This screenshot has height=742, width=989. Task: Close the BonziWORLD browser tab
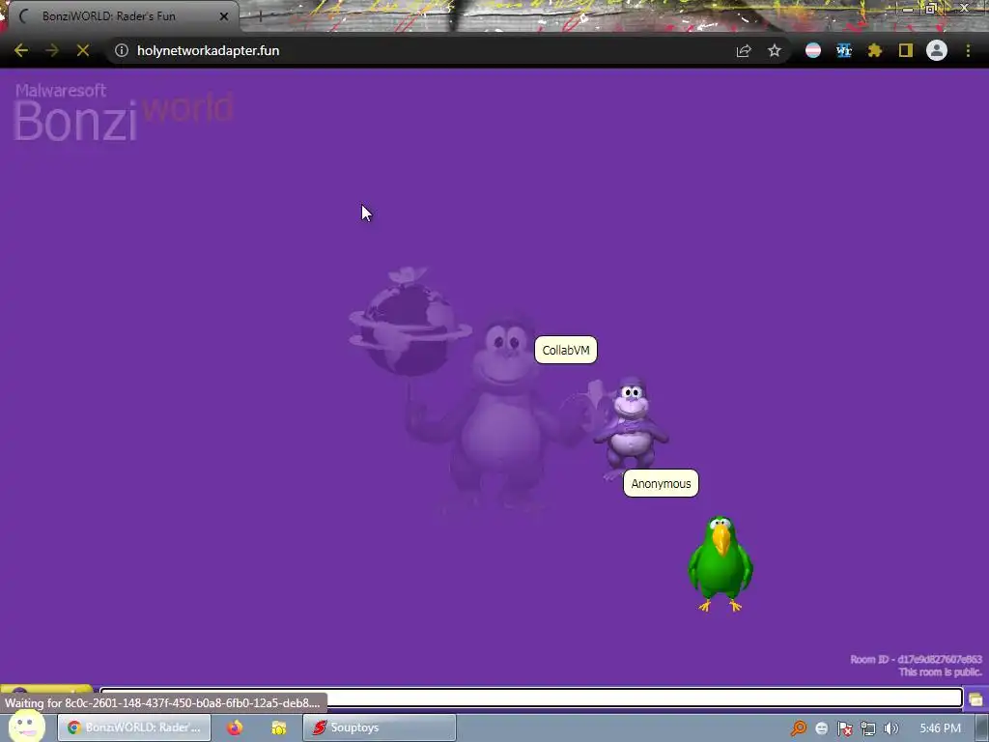coord(224,16)
